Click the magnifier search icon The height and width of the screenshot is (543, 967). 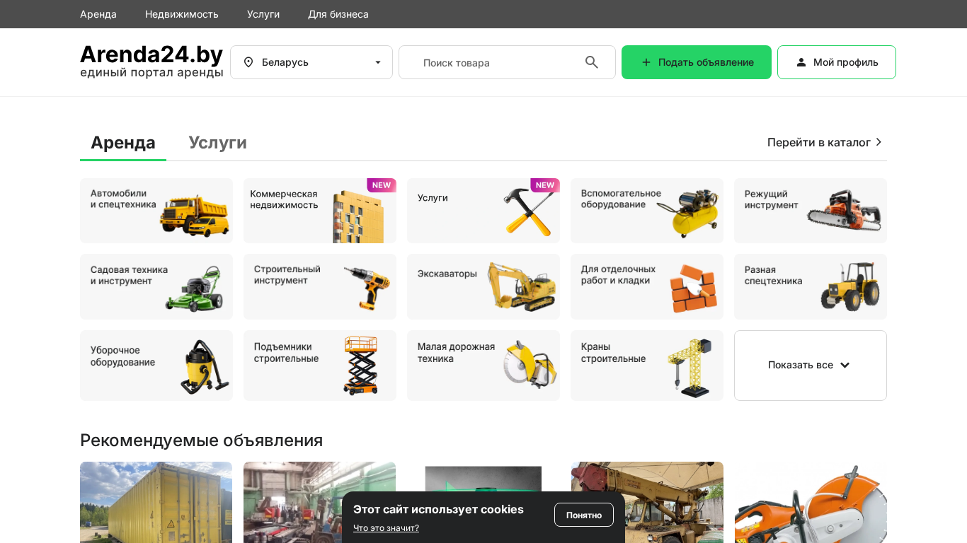tap(592, 62)
